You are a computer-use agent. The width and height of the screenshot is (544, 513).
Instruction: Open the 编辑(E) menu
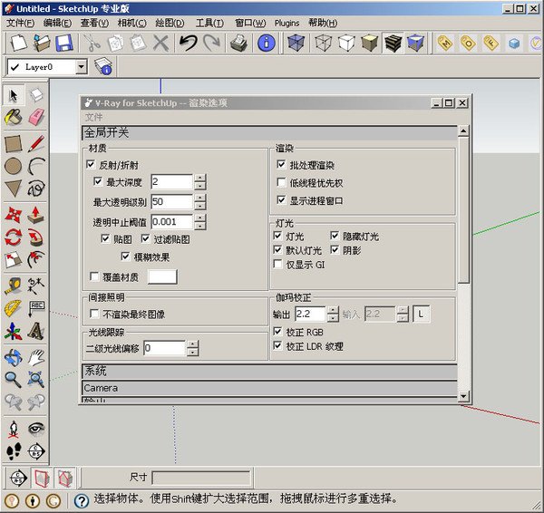[58, 24]
